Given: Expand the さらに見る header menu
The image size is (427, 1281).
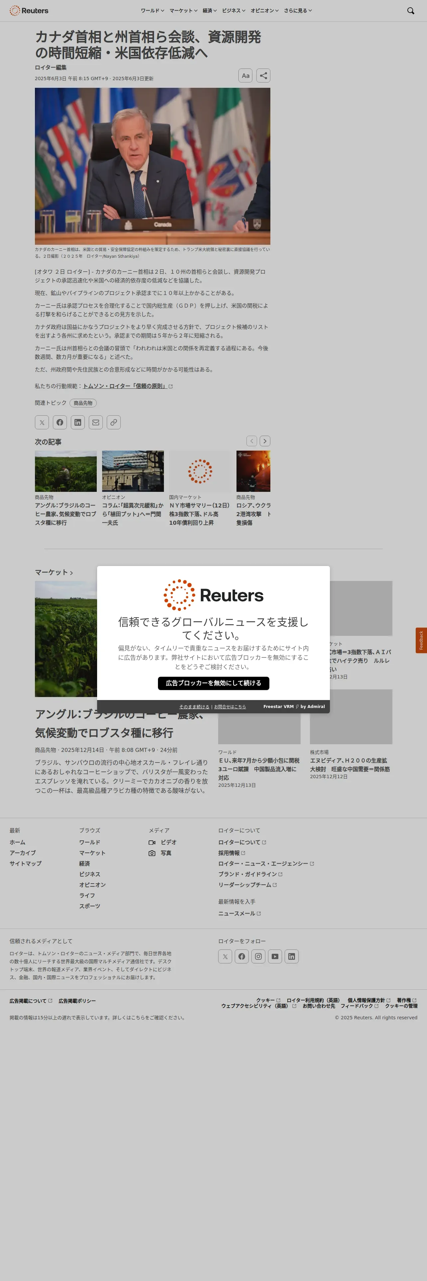Looking at the screenshot, I should coord(298,10).
